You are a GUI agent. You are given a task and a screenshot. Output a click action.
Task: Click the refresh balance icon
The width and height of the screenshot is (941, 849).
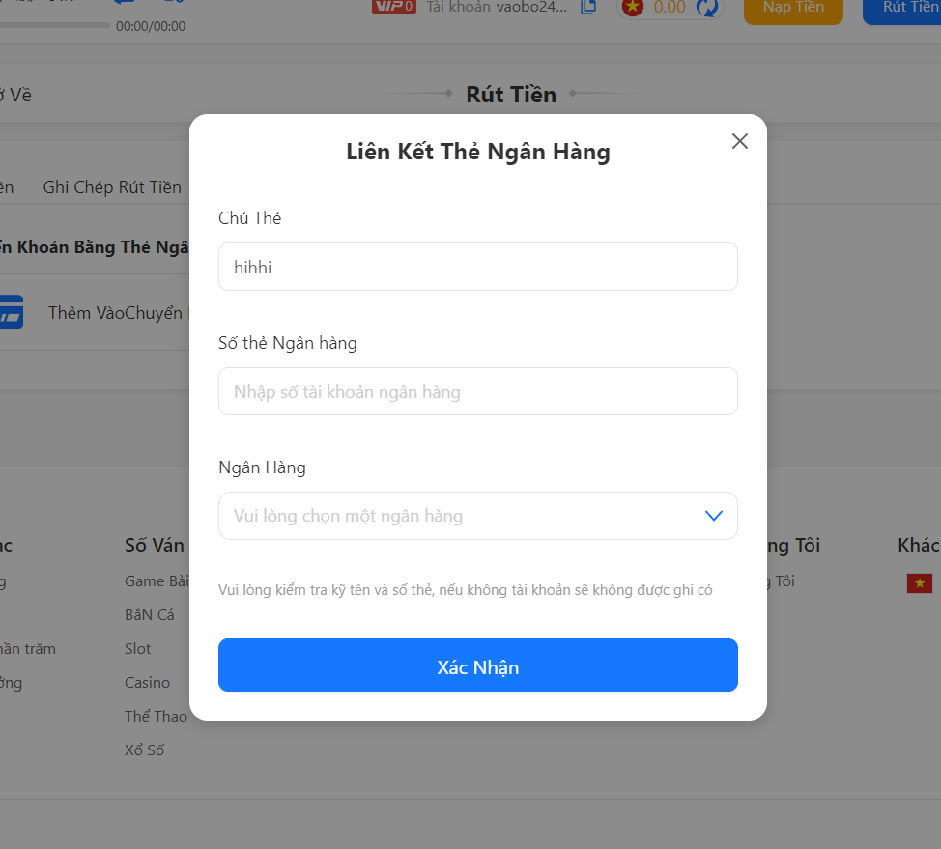pos(707,8)
